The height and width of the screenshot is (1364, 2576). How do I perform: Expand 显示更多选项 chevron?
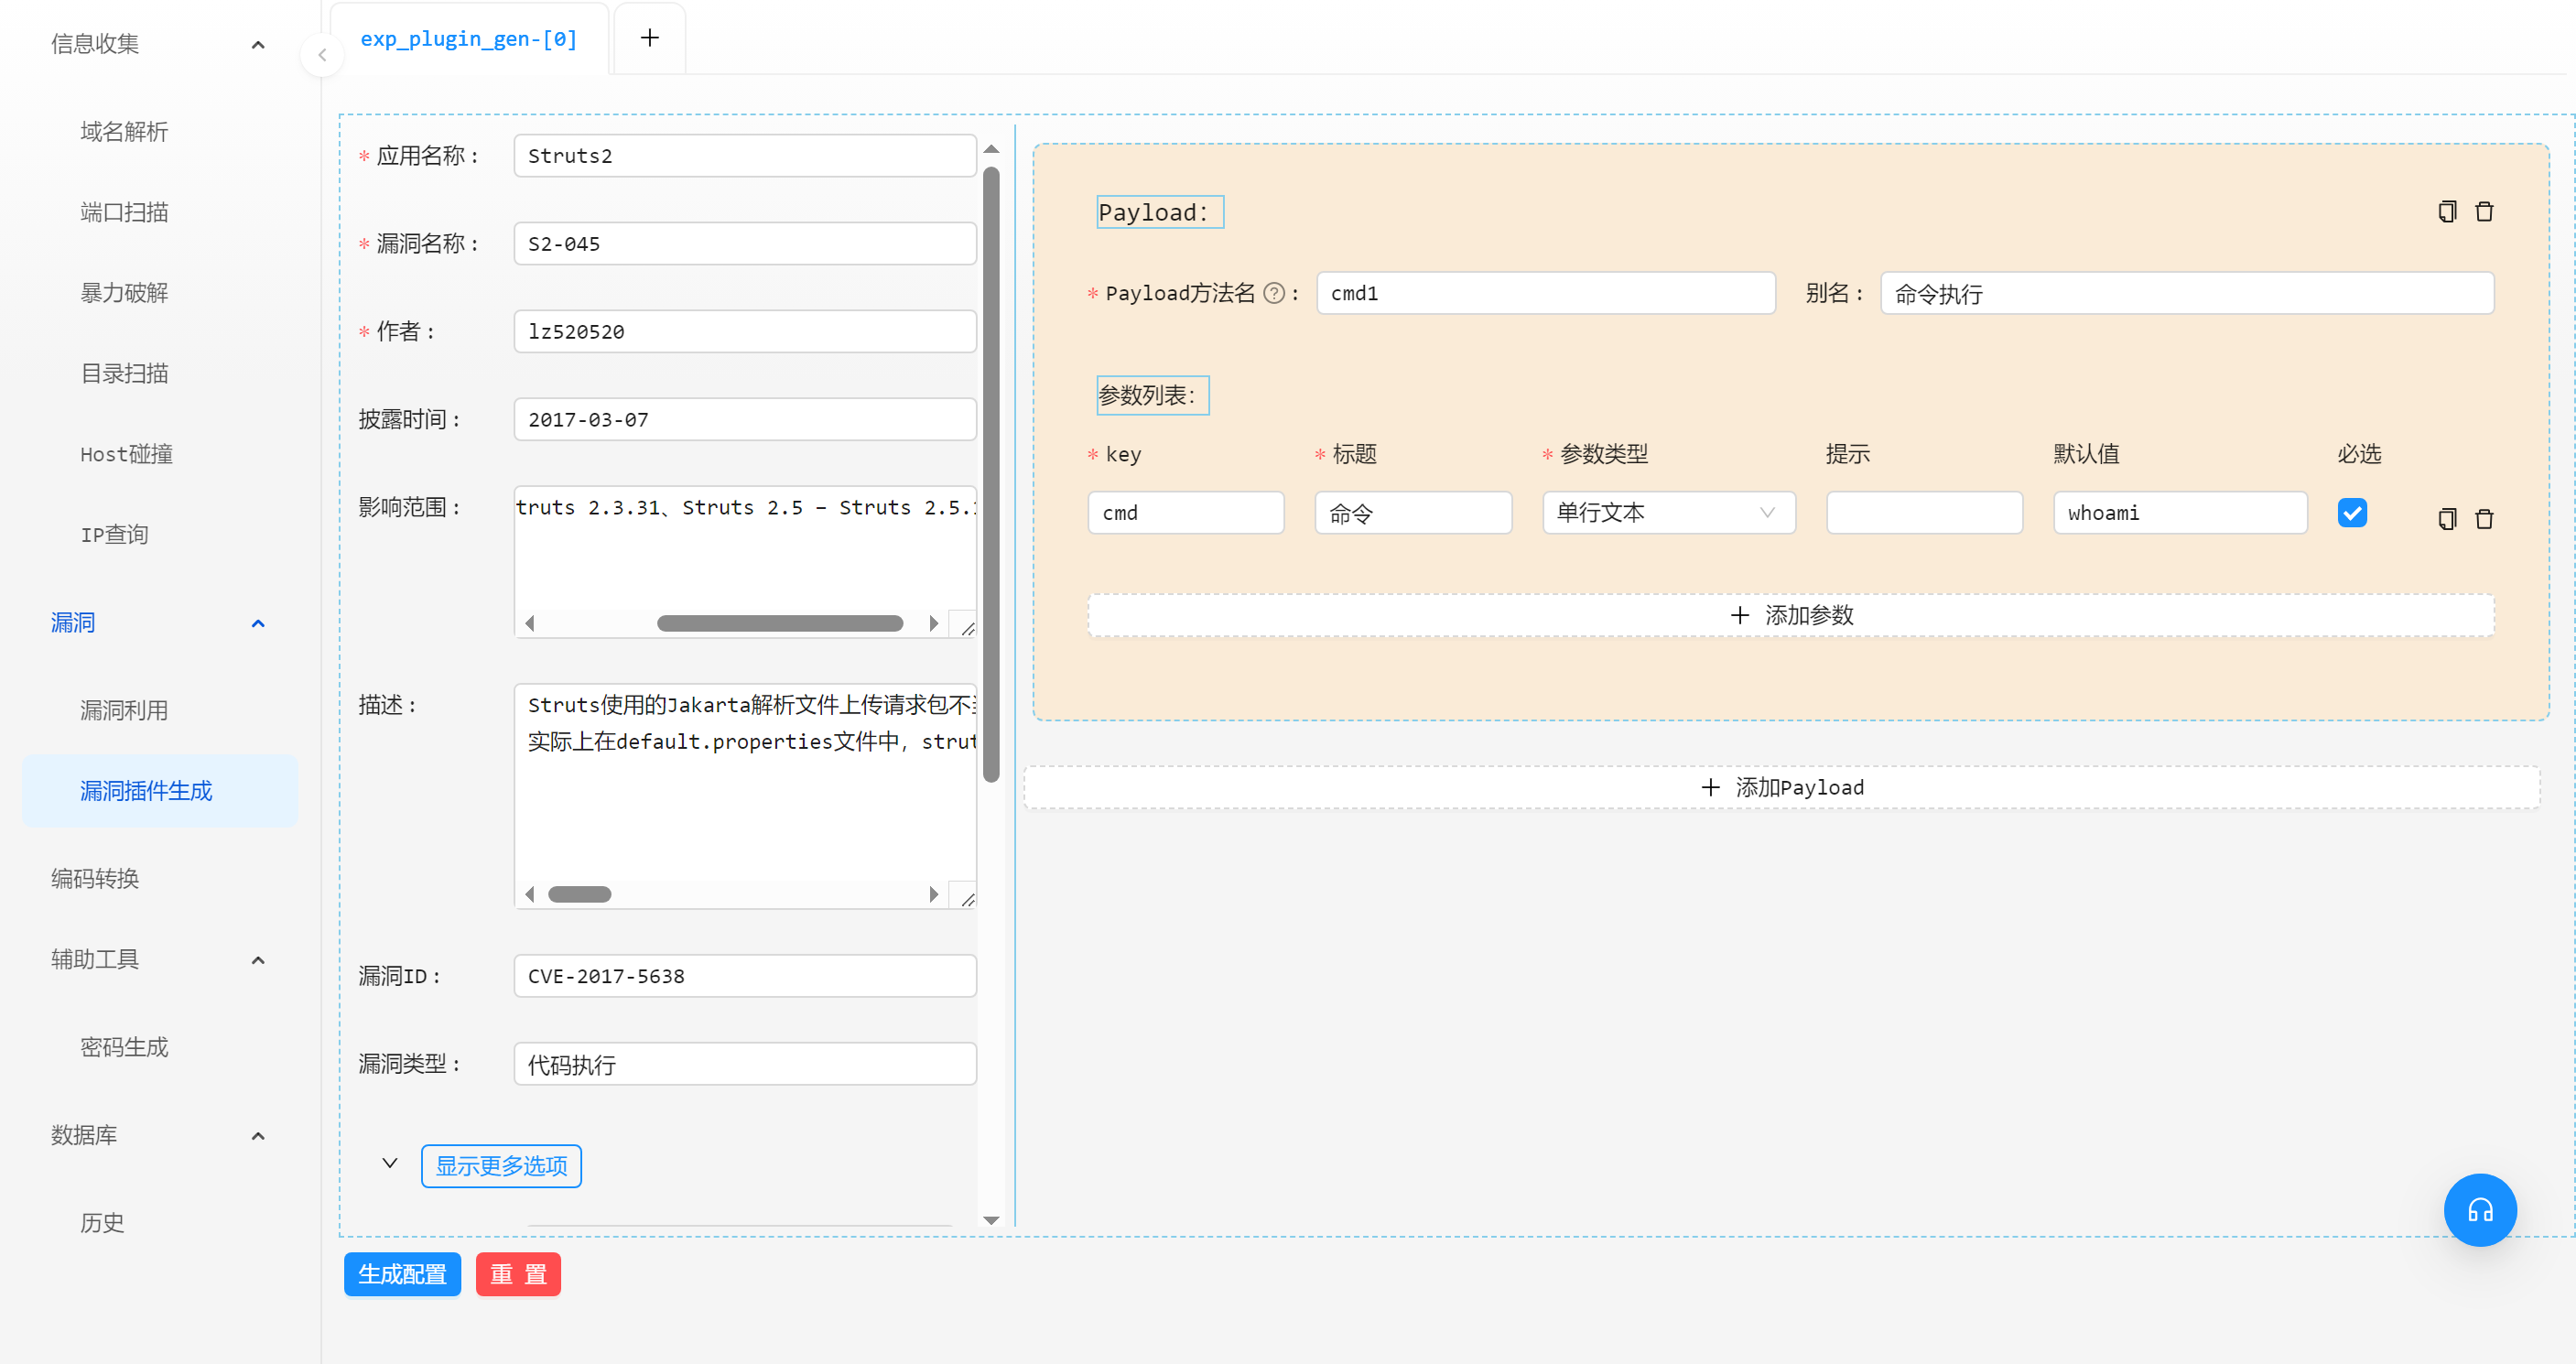[x=390, y=1163]
